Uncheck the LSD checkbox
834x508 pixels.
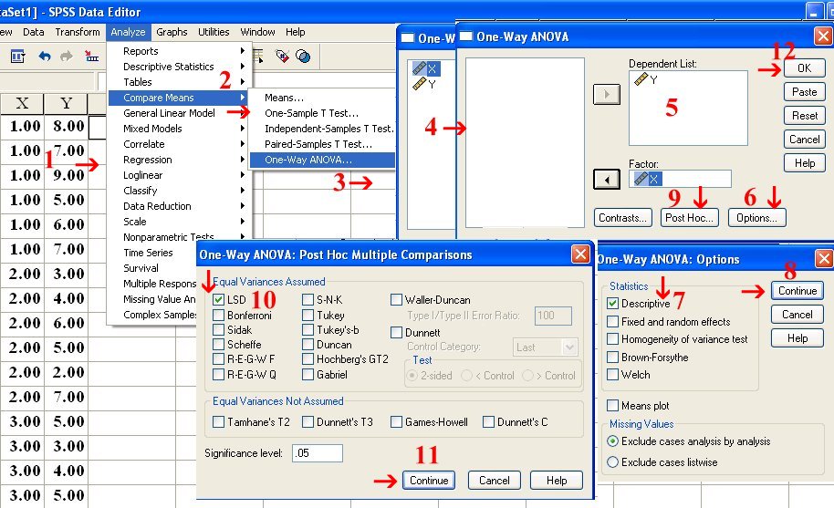pyautogui.click(x=218, y=300)
